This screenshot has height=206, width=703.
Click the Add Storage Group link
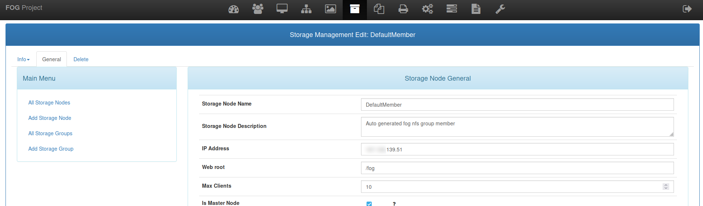(x=51, y=149)
